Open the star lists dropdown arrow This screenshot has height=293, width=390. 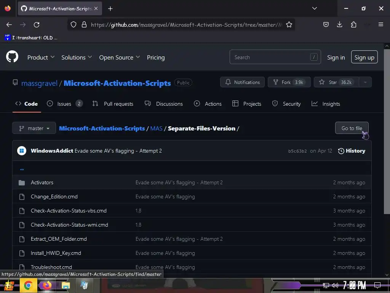[x=365, y=82]
